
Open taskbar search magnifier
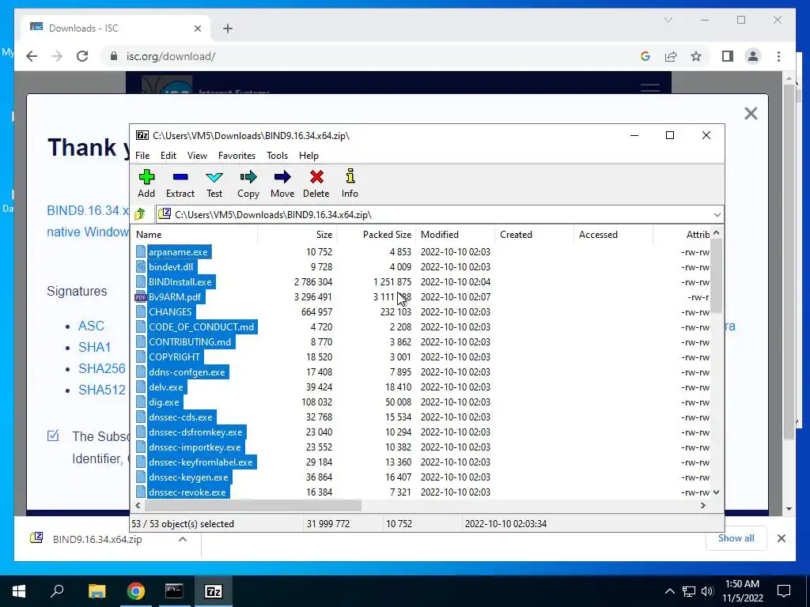coord(57,591)
